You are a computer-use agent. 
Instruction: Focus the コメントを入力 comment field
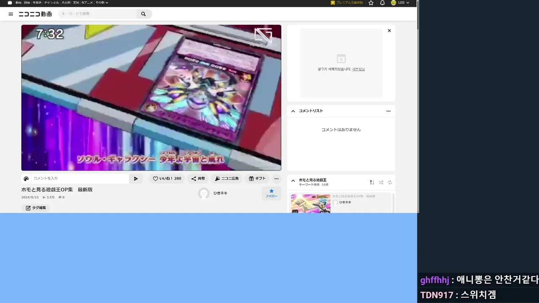click(80, 178)
